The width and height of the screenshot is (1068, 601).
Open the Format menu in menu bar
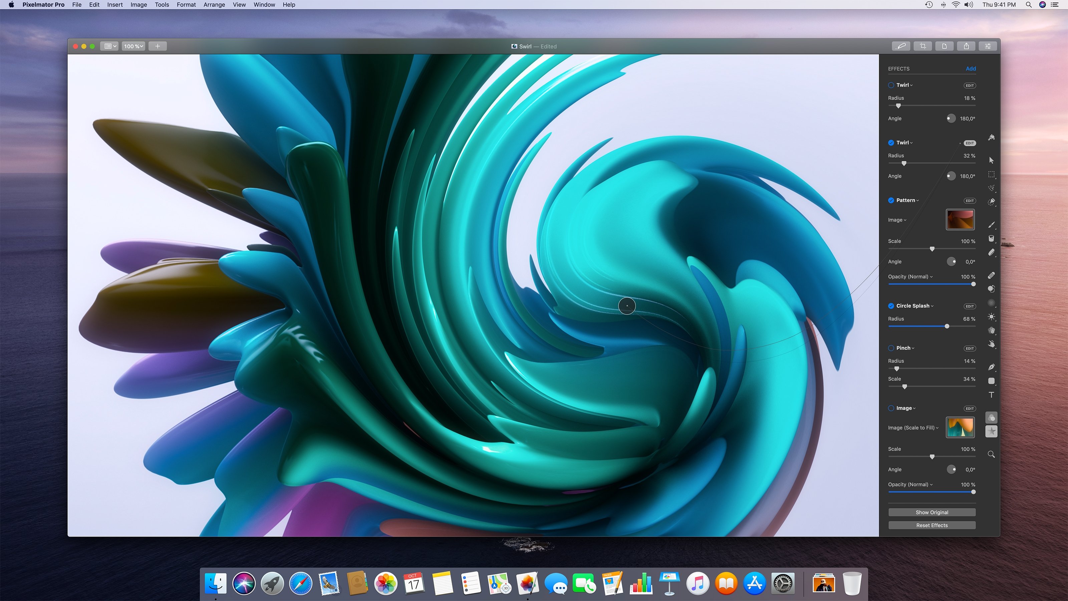186,5
